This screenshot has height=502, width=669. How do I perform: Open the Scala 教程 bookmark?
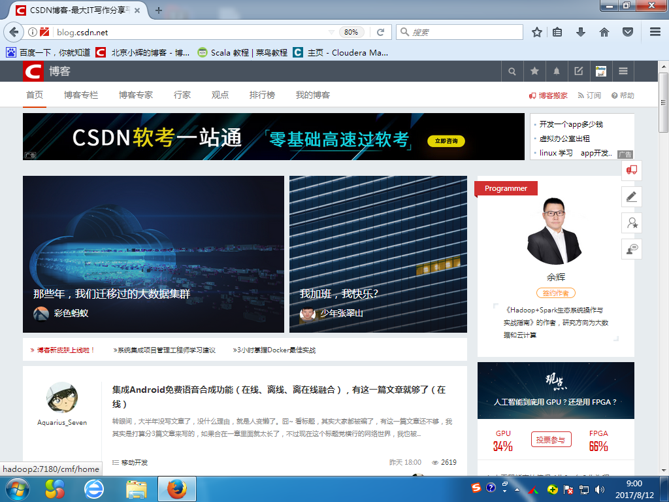(242, 52)
